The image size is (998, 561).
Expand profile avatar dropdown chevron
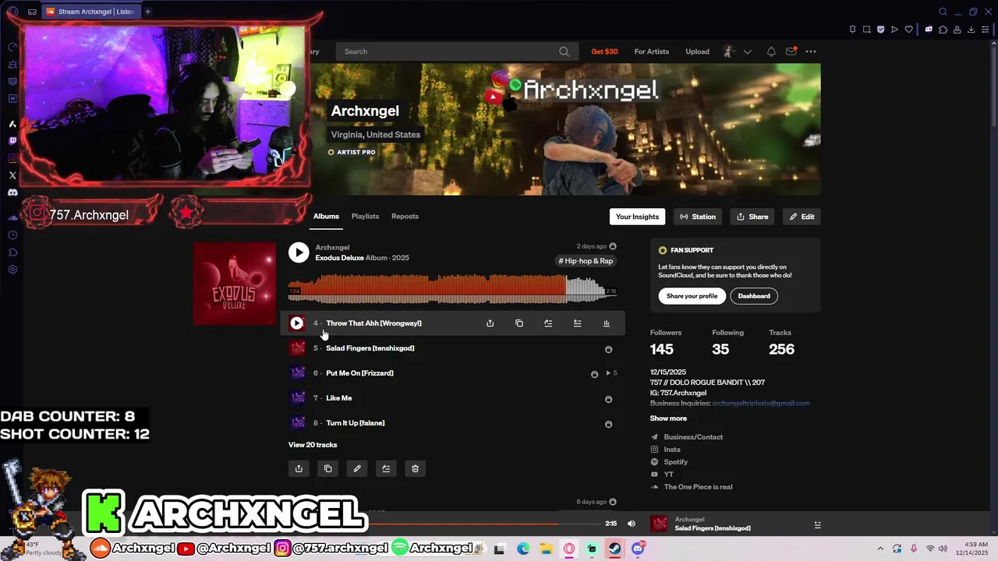[x=747, y=51]
